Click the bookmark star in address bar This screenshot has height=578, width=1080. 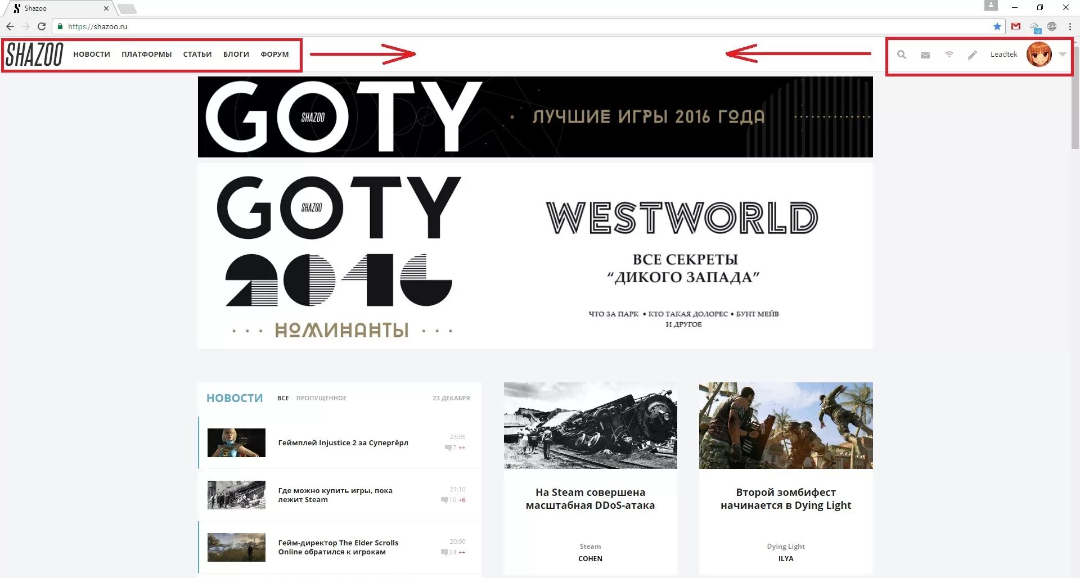[x=997, y=26]
